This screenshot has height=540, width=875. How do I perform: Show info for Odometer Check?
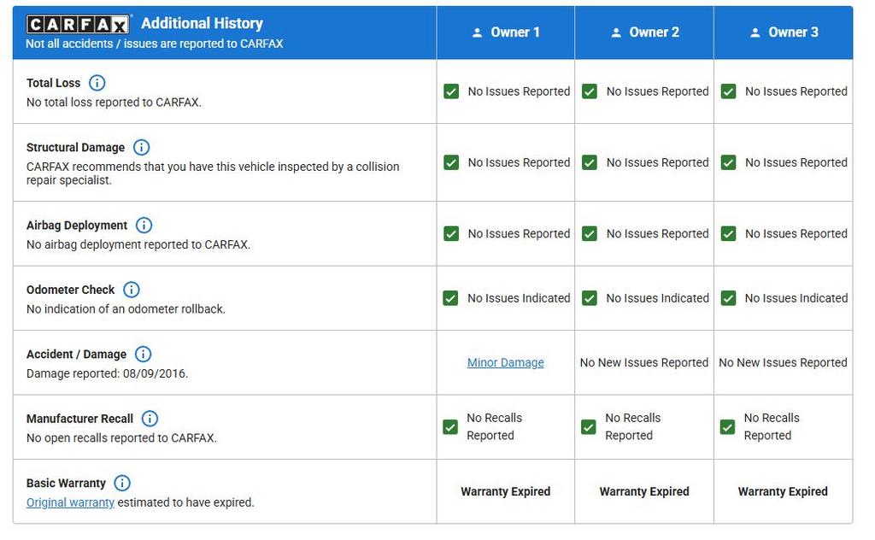click(x=132, y=290)
